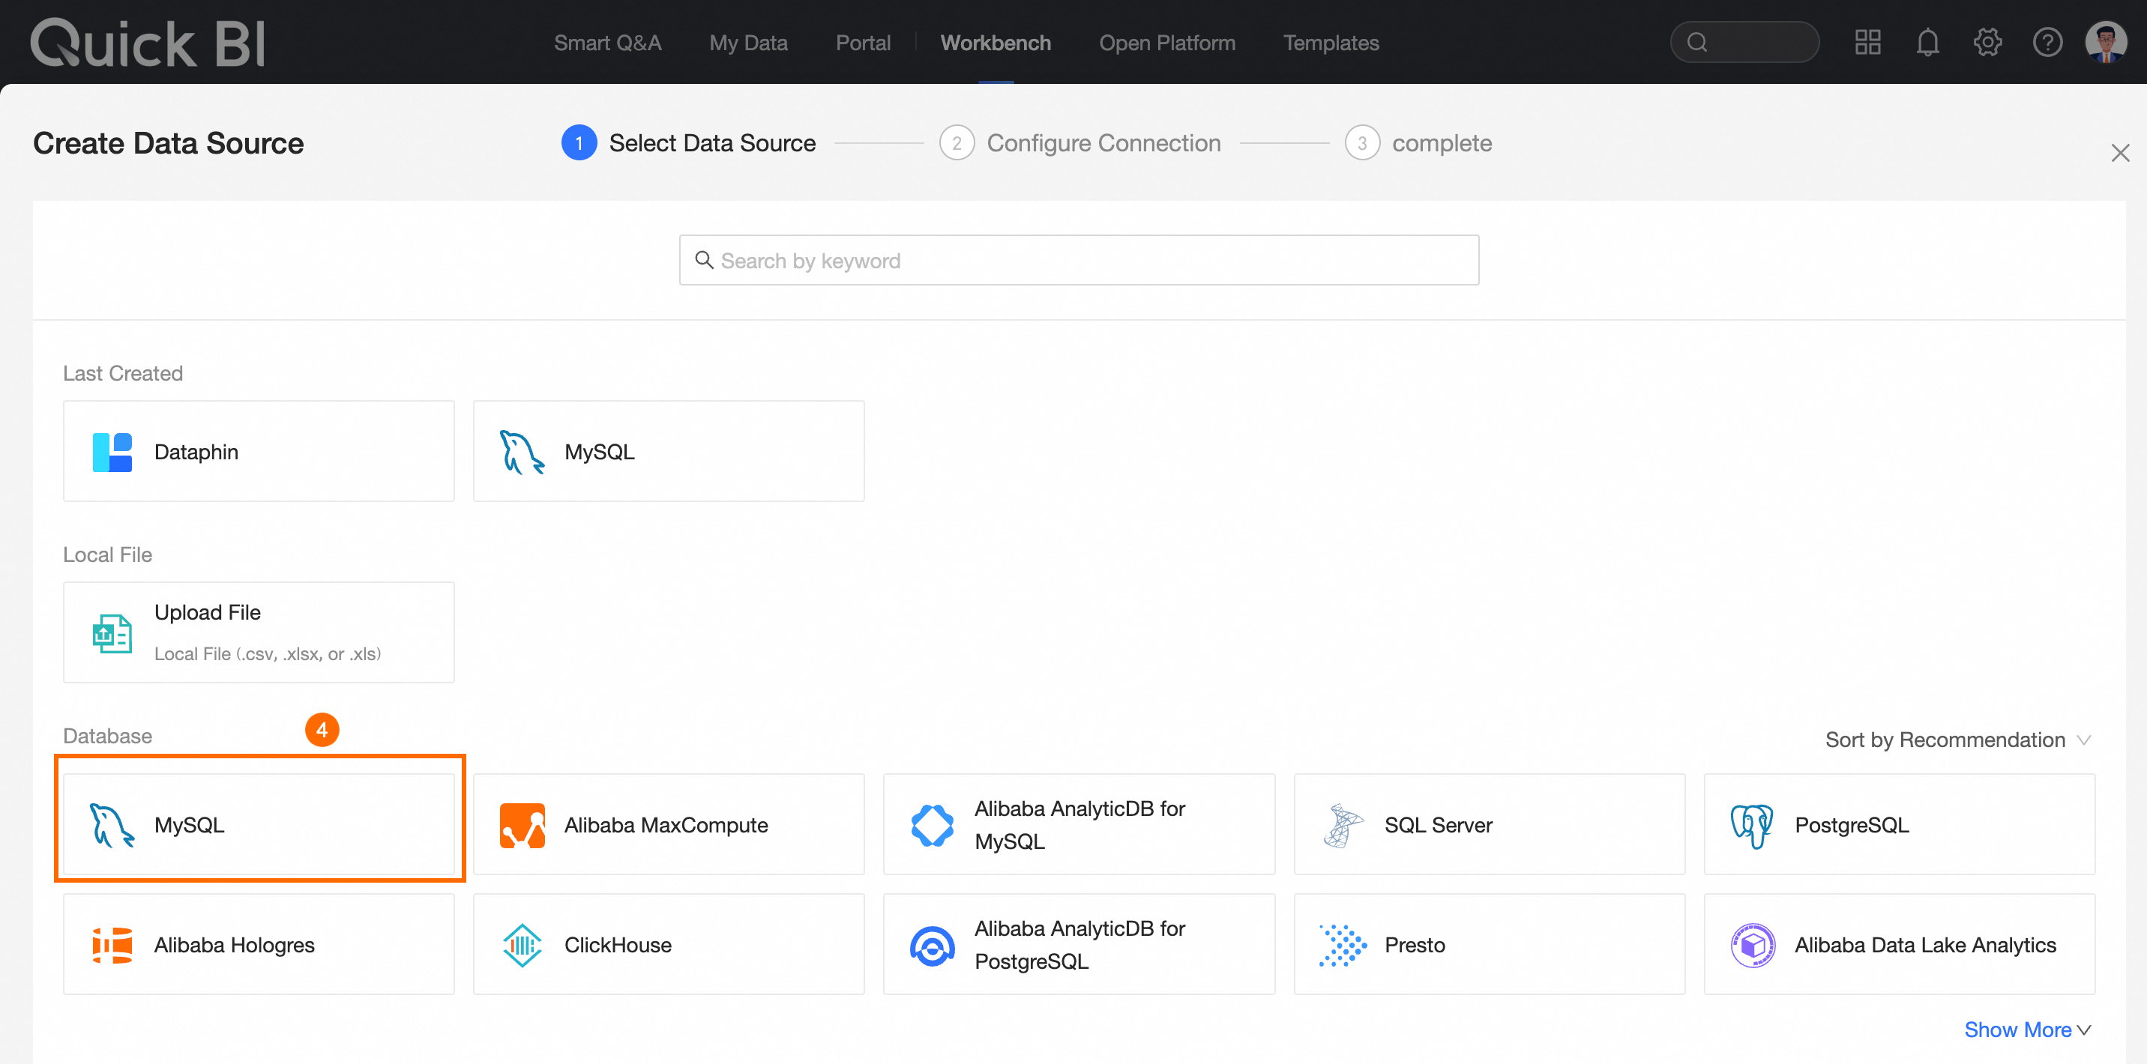Focus the Search by keyword field
The width and height of the screenshot is (2147, 1064).
pos(1079,261)
